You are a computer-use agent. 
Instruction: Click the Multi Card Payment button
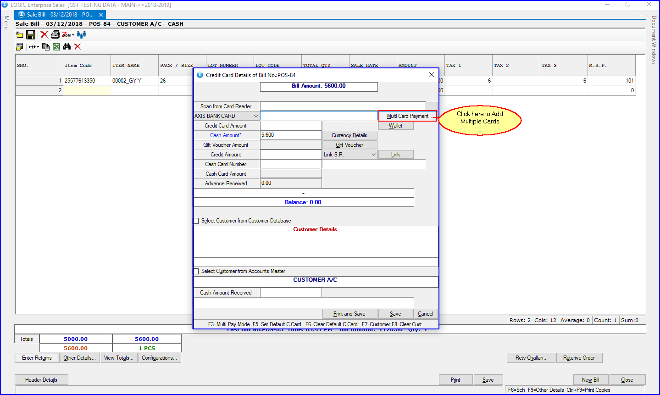click(x=408, y=116)
